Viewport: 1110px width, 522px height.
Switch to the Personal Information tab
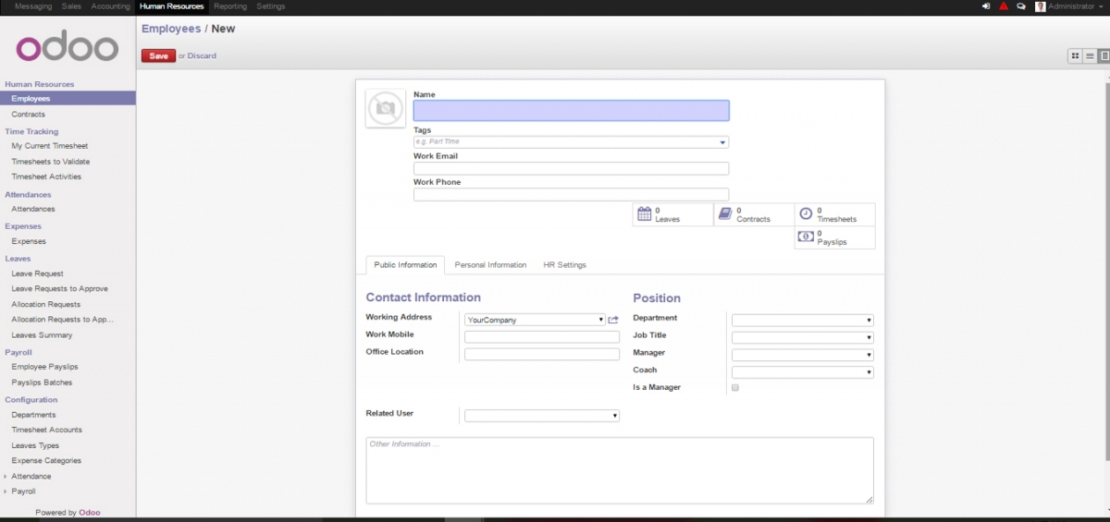490,265
